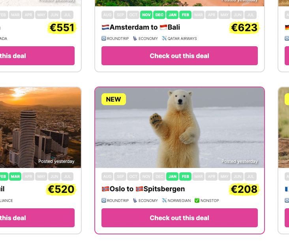
Task: Click the Norway flag icon before Oslo
Action: pos(105,189)
